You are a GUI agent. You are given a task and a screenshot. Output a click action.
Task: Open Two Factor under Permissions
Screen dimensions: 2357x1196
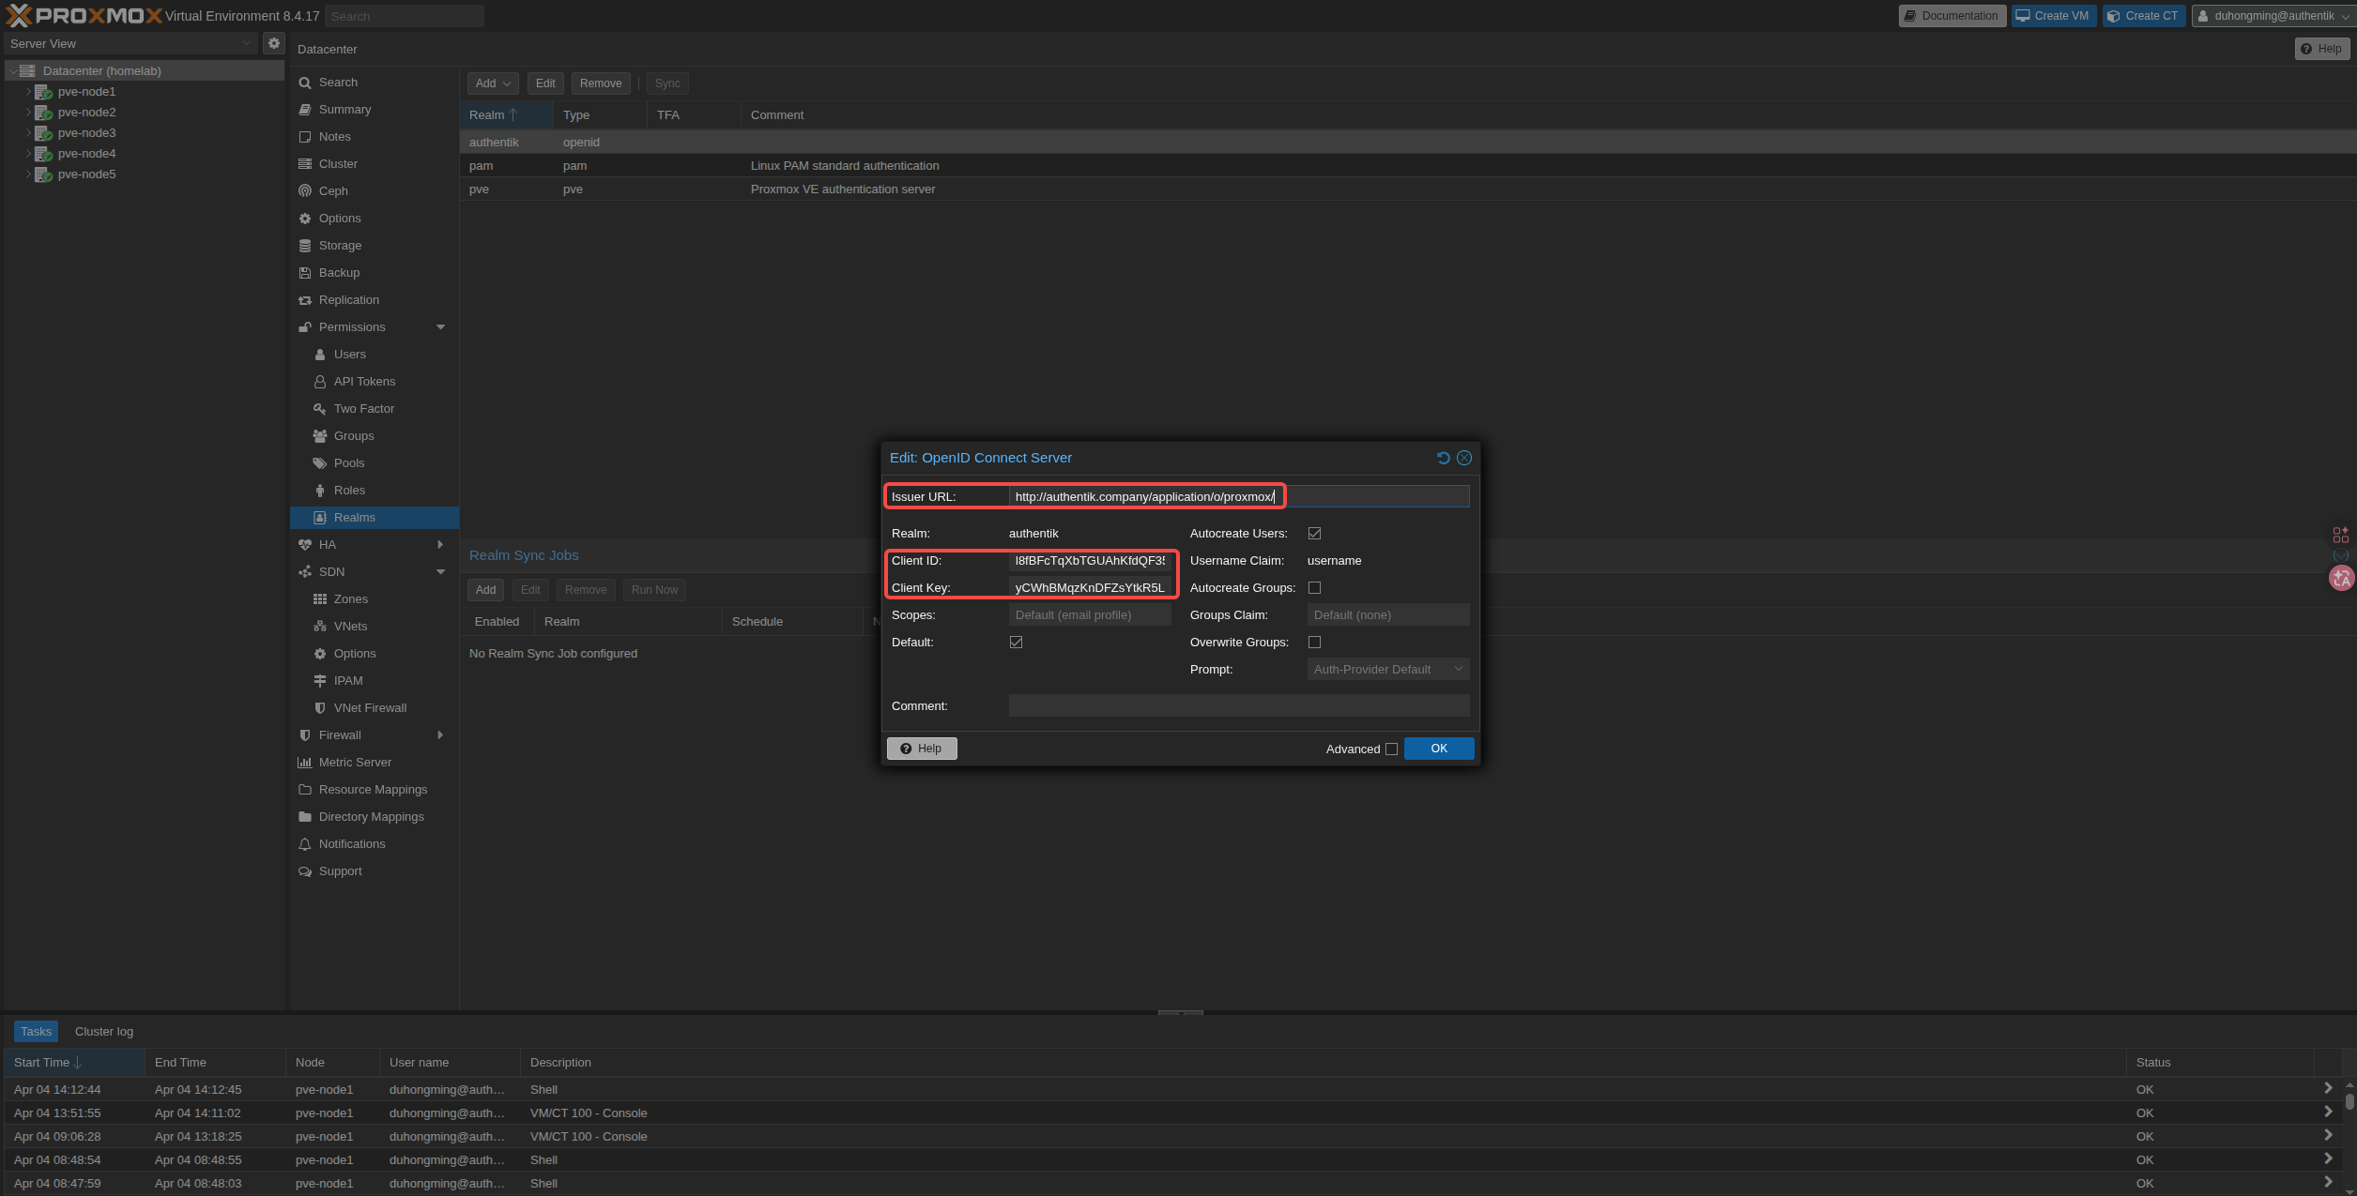point(363,409)
